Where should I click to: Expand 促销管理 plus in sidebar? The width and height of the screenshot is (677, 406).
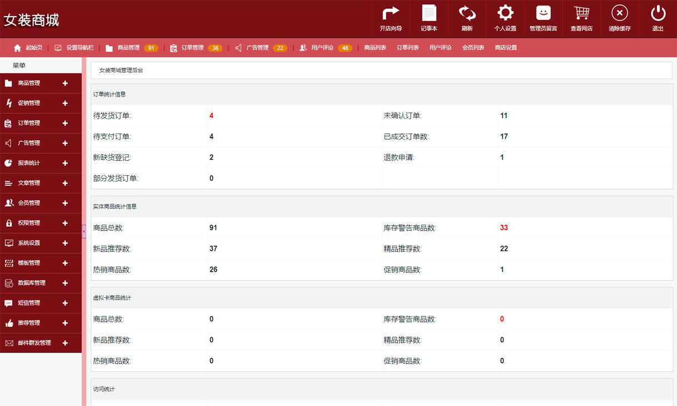point(65,103)
